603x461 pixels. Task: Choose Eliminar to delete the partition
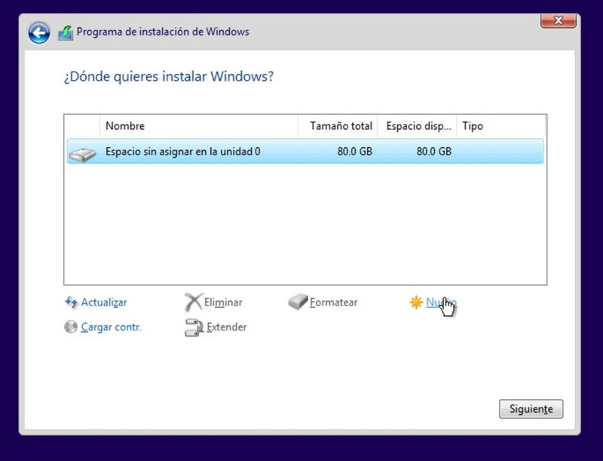tap(223, 303)
